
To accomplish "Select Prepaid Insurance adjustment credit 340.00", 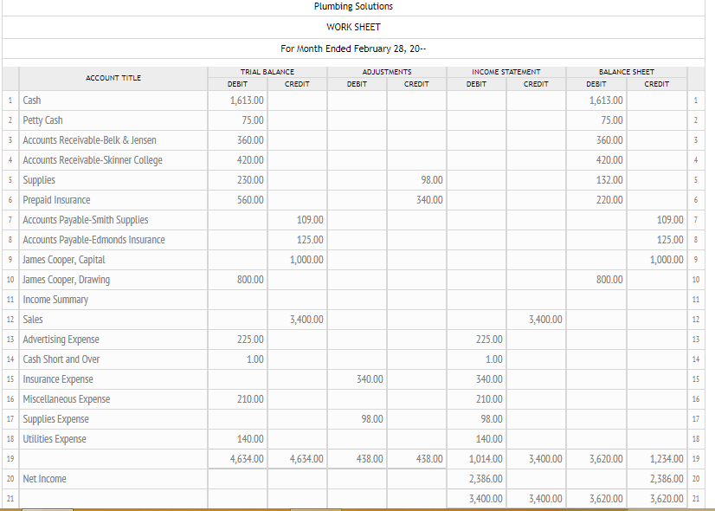I will coord(416,200).
